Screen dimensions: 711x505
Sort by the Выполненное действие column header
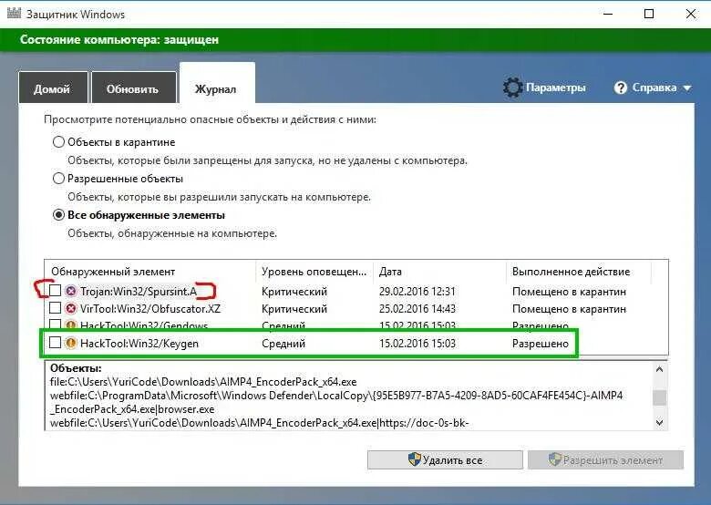click(x=579, y=272)
